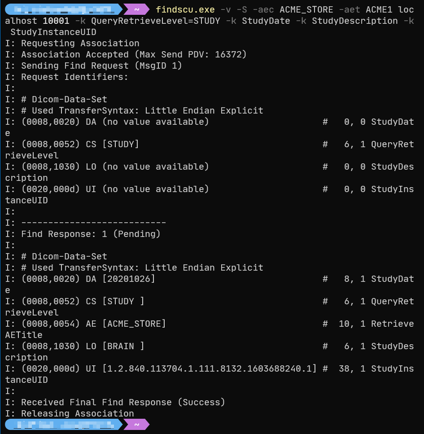Click the StudyInstanceUID value 1.2.840.113704 in the response
The image size is (424, 434).
[x=209, y=368]
